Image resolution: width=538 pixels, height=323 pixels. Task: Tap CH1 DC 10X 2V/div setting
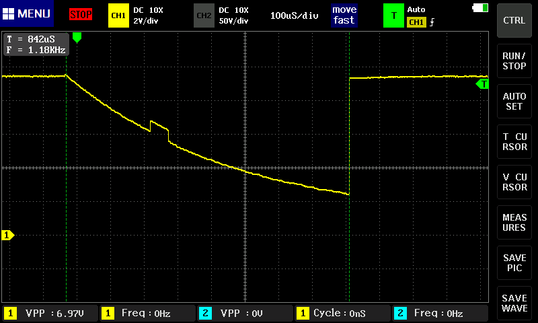pyautogui.click(x=148, y=15)
